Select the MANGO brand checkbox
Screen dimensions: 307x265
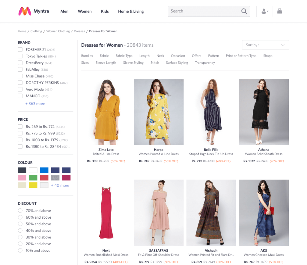point(20,96)
